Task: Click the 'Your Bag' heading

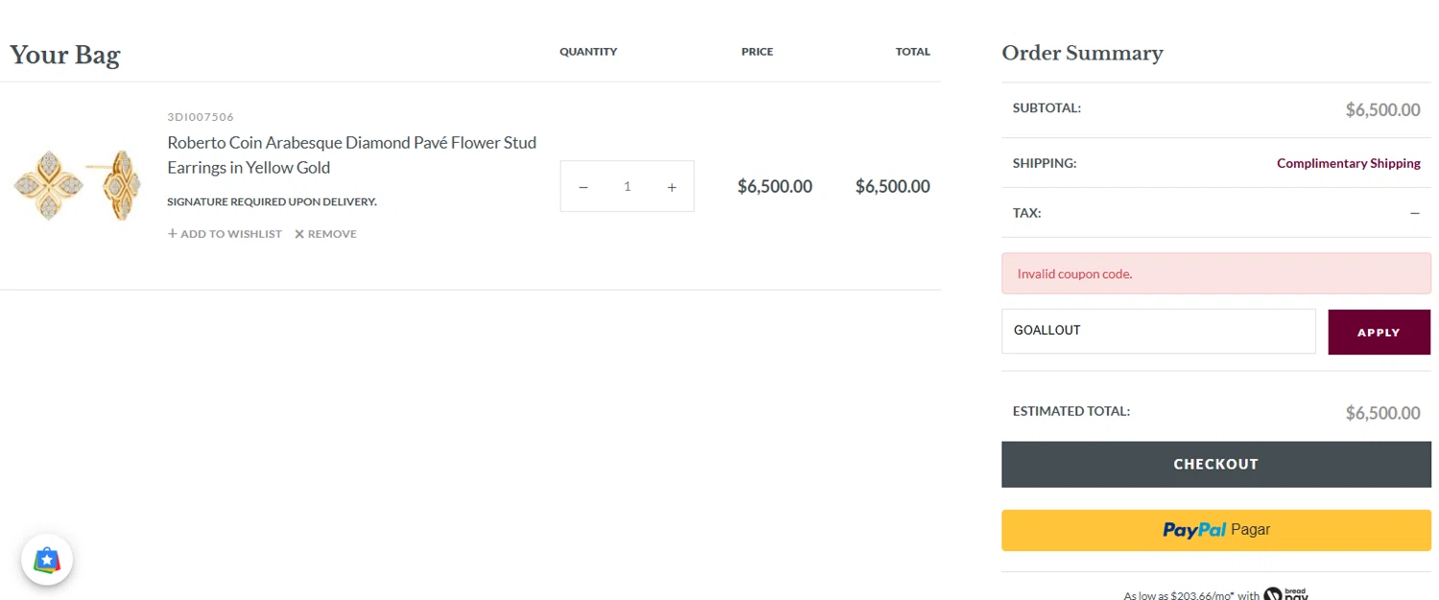Action: pyautogui.click(x=65, y=55)
